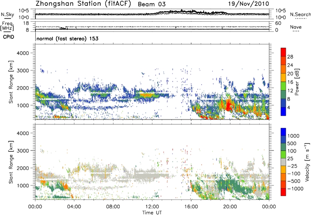Click the right '10^0' noise axis tick
This screenshot has height=215, width=311.
point(280,17)
